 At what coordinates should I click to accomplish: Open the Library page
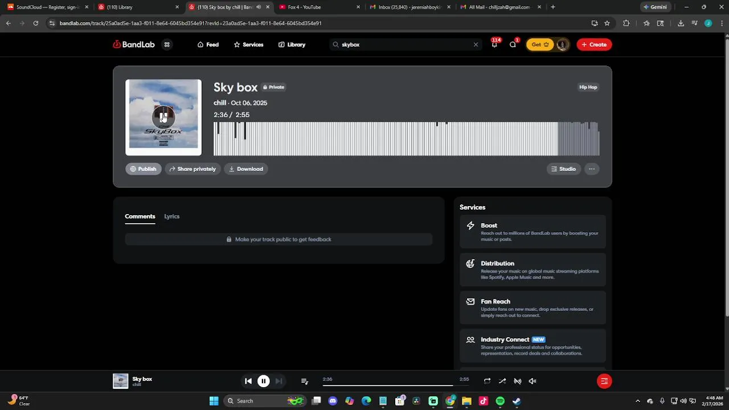click(x=292, y=44)
